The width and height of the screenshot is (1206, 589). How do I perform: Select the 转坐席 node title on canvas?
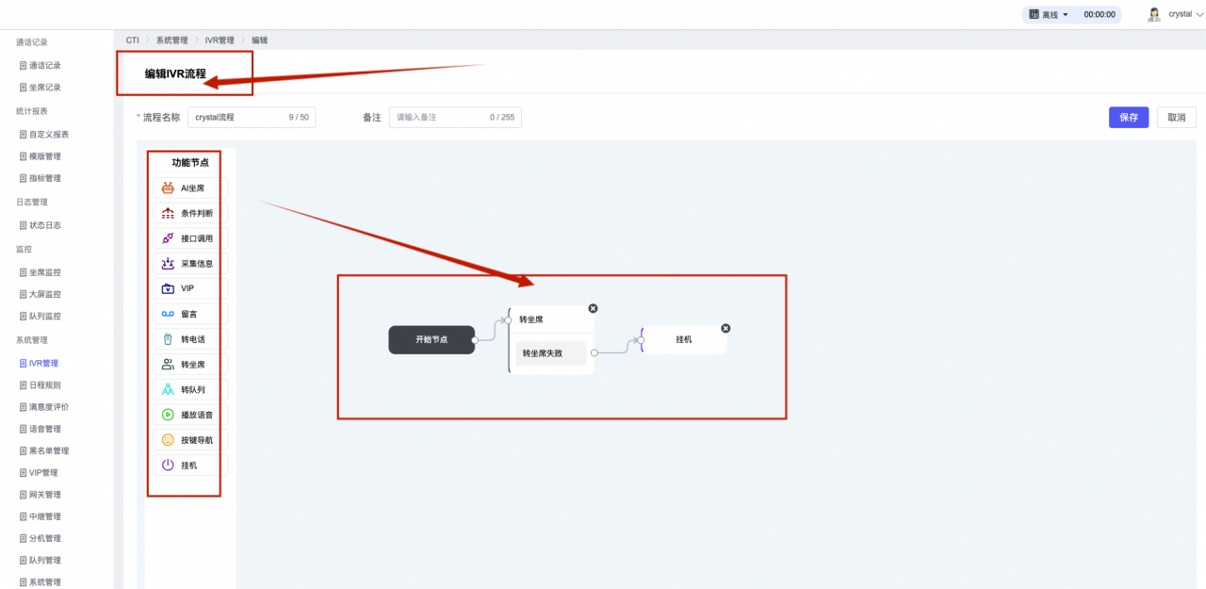pos(530,319)
